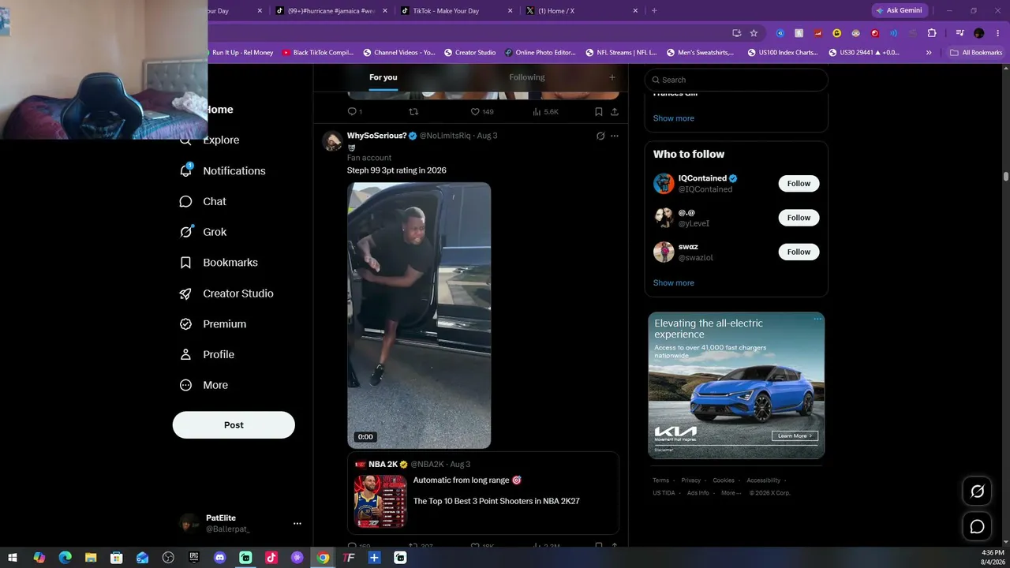1010x568 pixels.
Task: Switch to the For you tab
Action: (383, 77)
